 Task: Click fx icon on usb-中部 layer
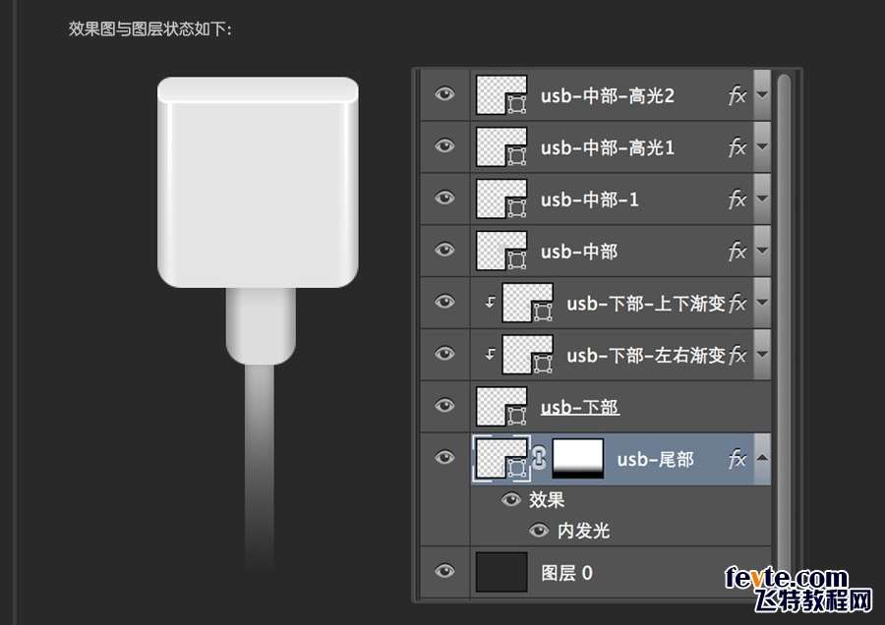(x=737, y=251)
